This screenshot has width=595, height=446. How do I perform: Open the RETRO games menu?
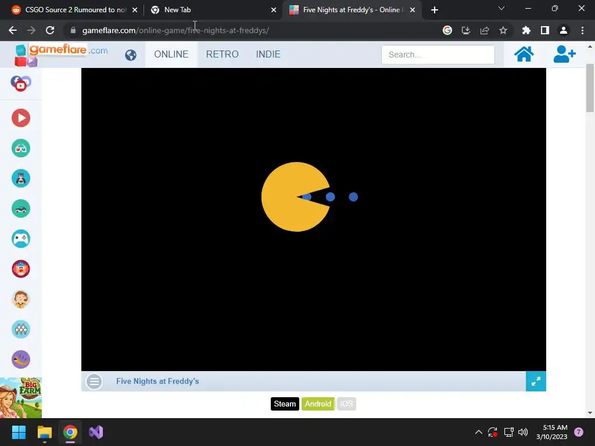tap(223, 54)
